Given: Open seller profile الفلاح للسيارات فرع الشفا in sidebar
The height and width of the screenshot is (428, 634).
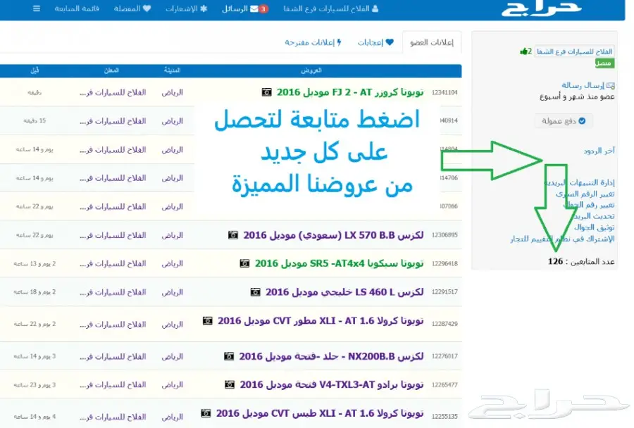Looking at the screenshot, I should click(x=575, y=51).
